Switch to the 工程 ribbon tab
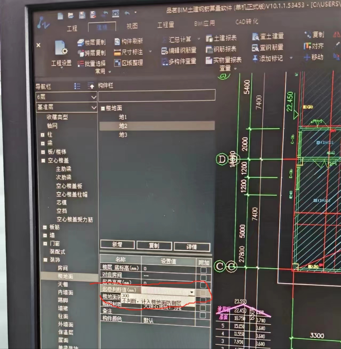 click(x=72, y=28)
